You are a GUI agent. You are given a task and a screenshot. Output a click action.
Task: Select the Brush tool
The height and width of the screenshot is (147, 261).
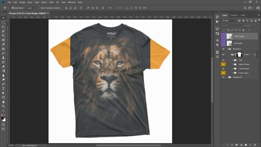coord(3,53)
